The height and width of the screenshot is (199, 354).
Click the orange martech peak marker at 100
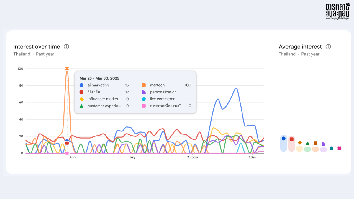coord(67,69)
